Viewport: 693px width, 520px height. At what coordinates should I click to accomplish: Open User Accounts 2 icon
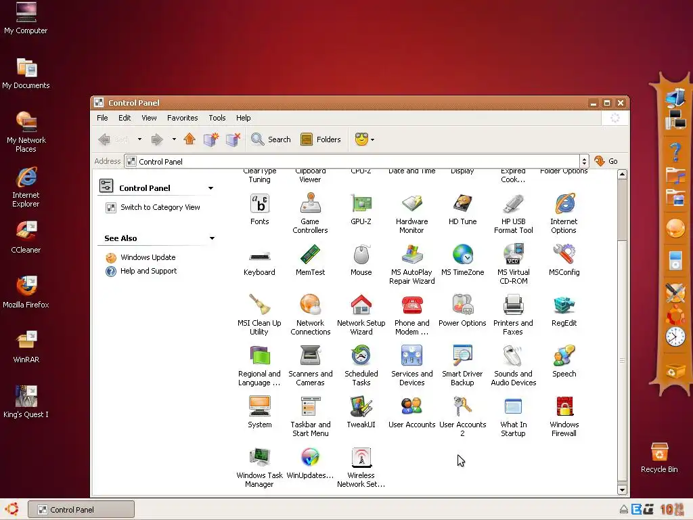coord(462,416)
